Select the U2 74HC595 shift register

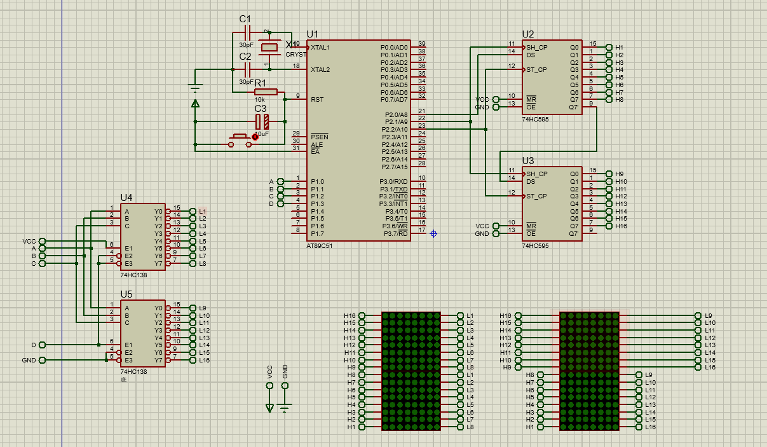pyautogui.click(x=552, y=77)
